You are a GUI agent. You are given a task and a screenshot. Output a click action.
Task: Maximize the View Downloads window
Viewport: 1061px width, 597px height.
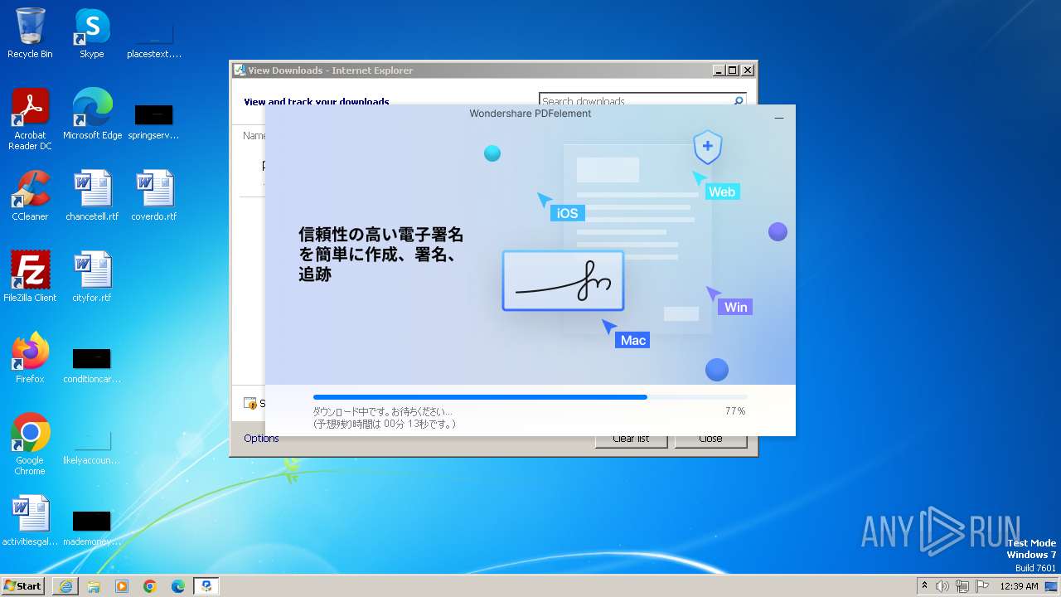pyautogui.click(x=732, y=70)
